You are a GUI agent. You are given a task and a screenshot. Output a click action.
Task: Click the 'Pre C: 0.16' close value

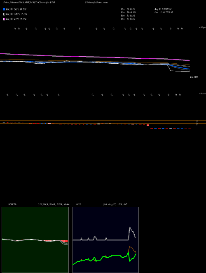128,19
